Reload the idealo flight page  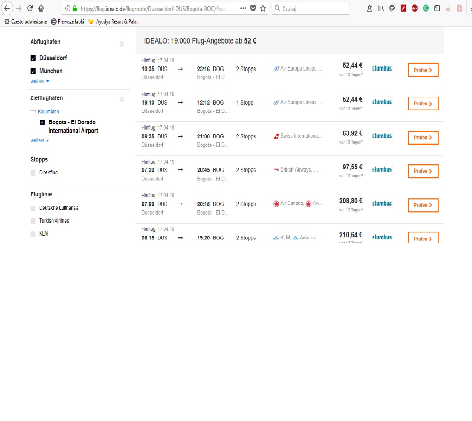30,8
